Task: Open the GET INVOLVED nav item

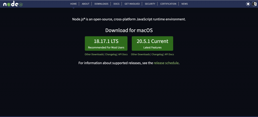Action: (132, 4)
